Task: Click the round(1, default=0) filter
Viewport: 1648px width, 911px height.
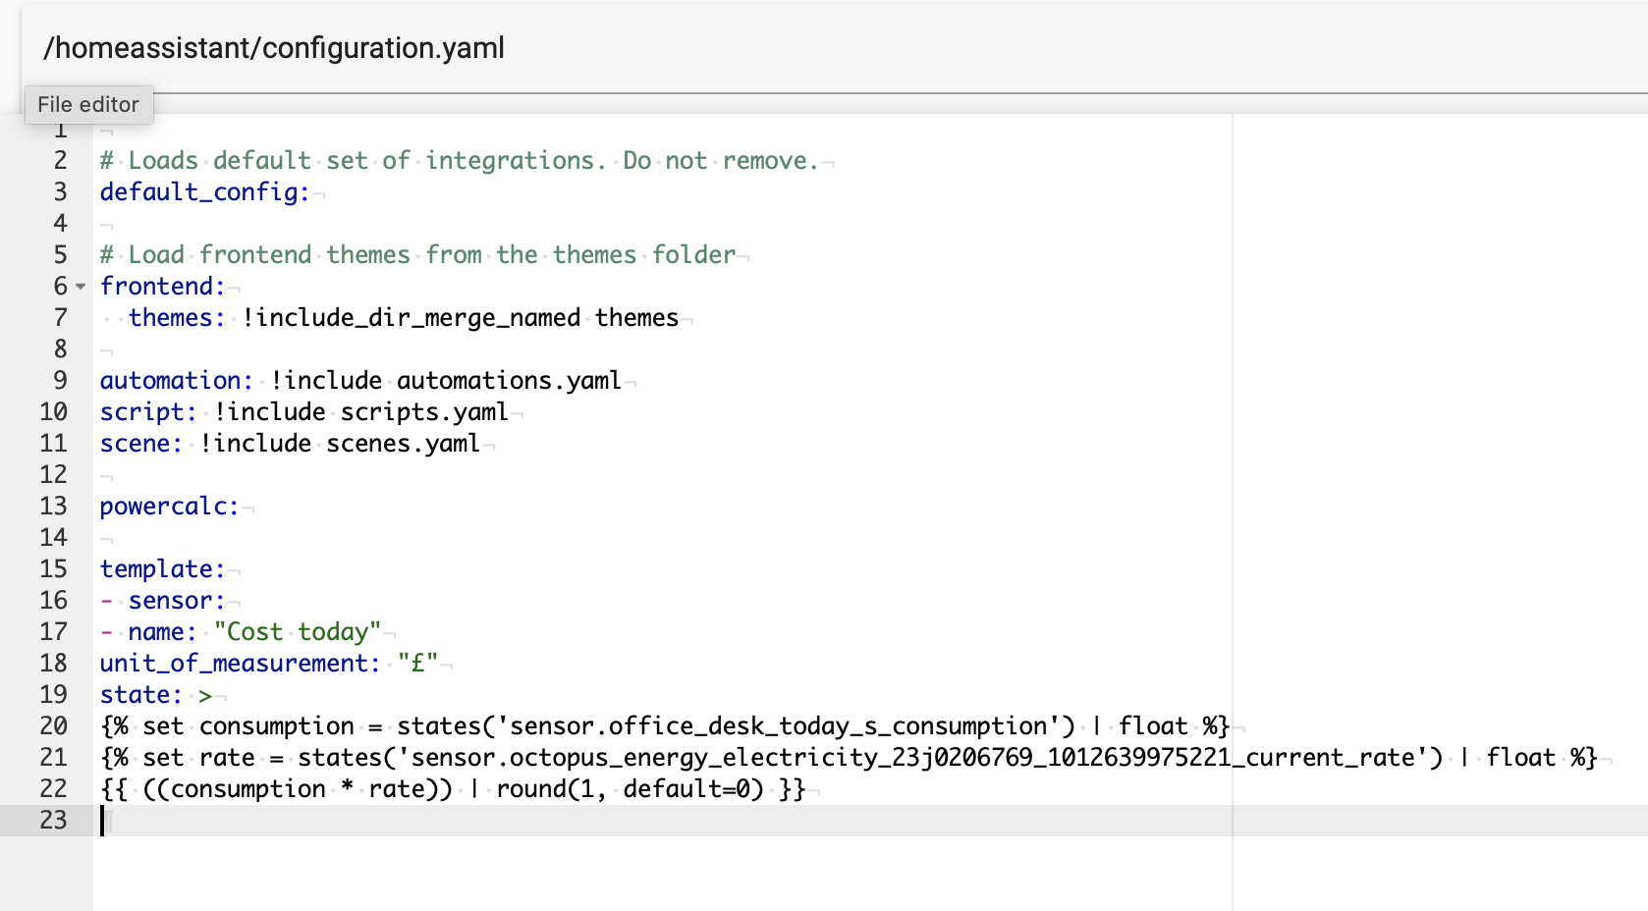Action: coord(630,789)
